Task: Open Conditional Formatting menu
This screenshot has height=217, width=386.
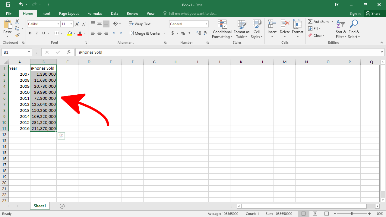Action: [222, 29]
